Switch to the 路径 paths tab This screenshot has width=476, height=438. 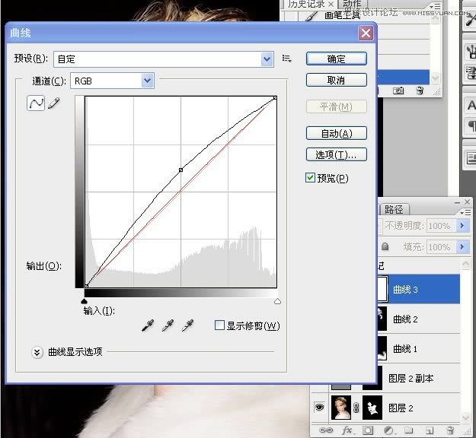point(394,209)
